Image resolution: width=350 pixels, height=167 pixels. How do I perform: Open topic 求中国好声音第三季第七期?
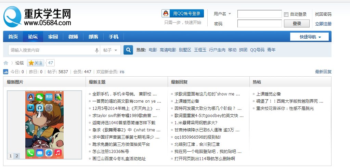tap(126, 137)
